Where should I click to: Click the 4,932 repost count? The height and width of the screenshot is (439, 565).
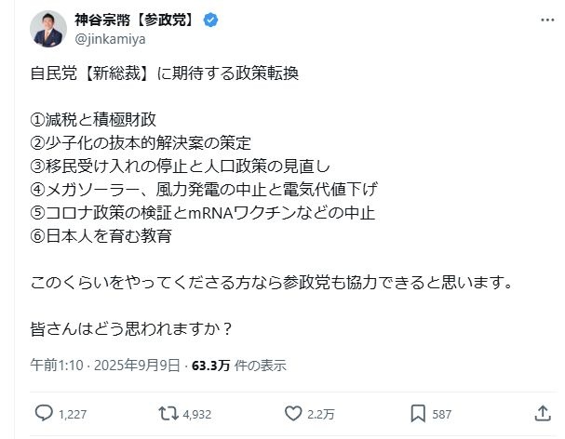point(195,413)
